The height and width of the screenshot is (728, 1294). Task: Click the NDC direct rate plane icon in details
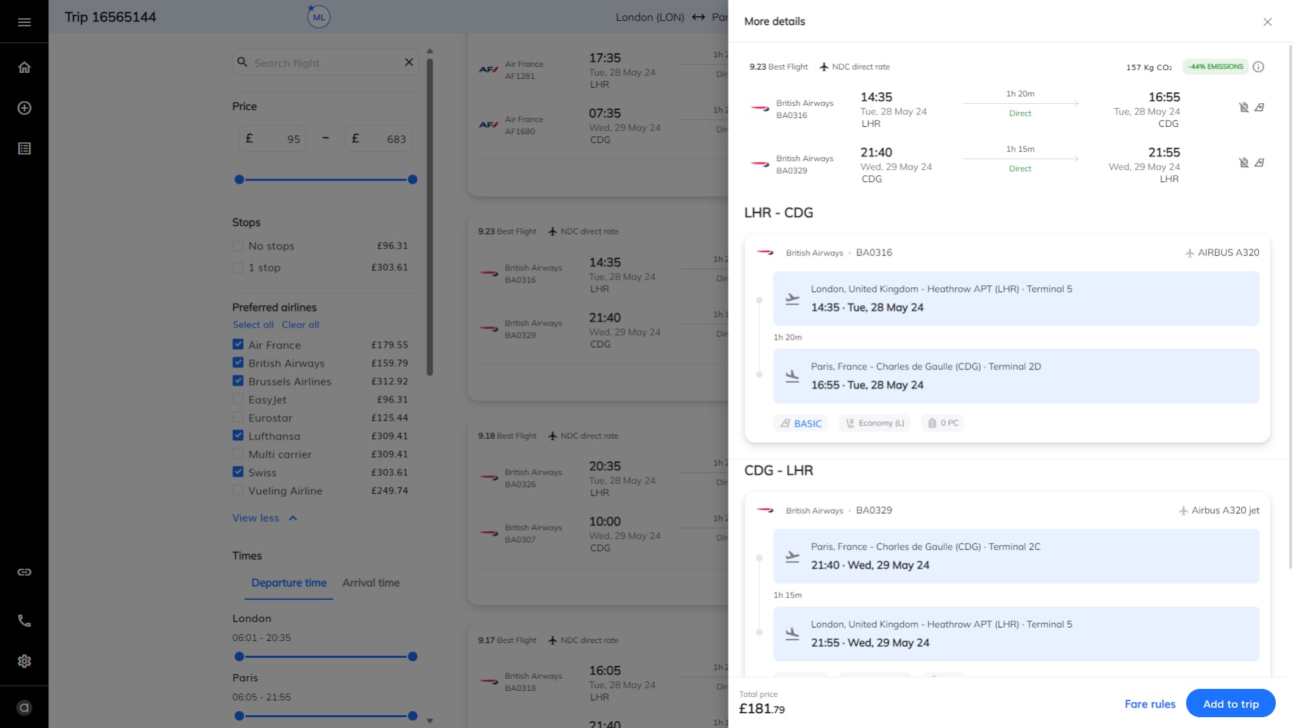[x=824, y=67]
